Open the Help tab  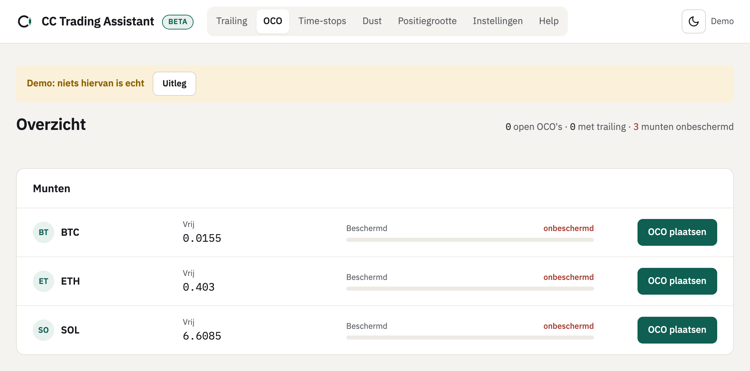click(549, 21)
